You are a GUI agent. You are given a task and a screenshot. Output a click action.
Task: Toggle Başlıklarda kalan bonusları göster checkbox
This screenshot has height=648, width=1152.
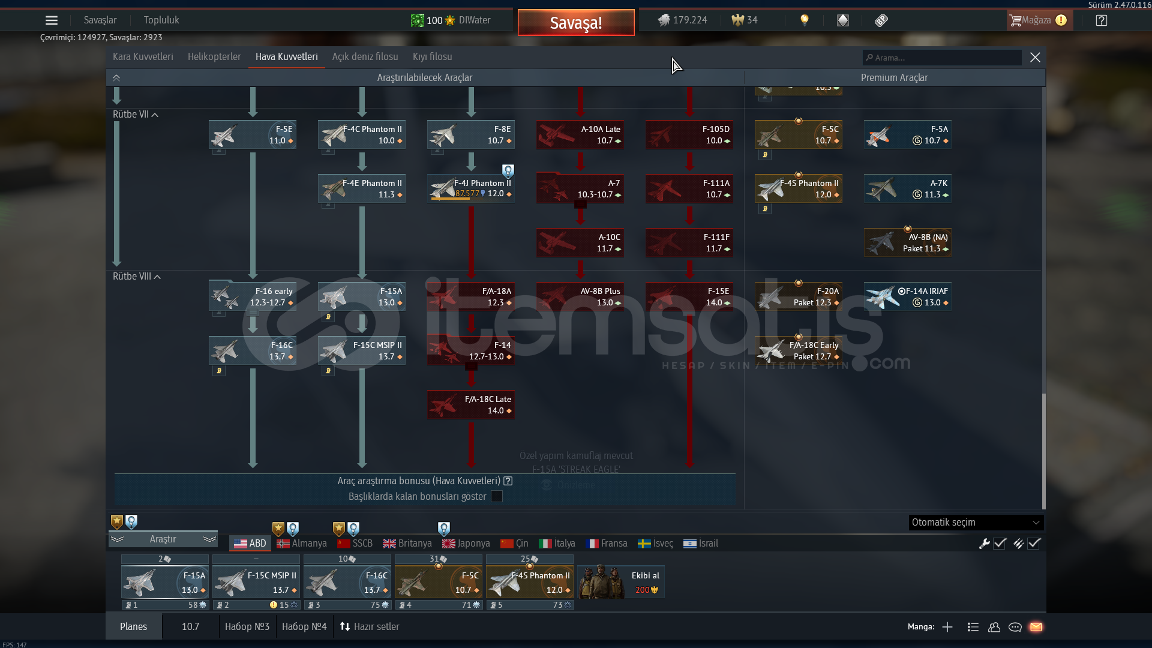pos(497,496)
